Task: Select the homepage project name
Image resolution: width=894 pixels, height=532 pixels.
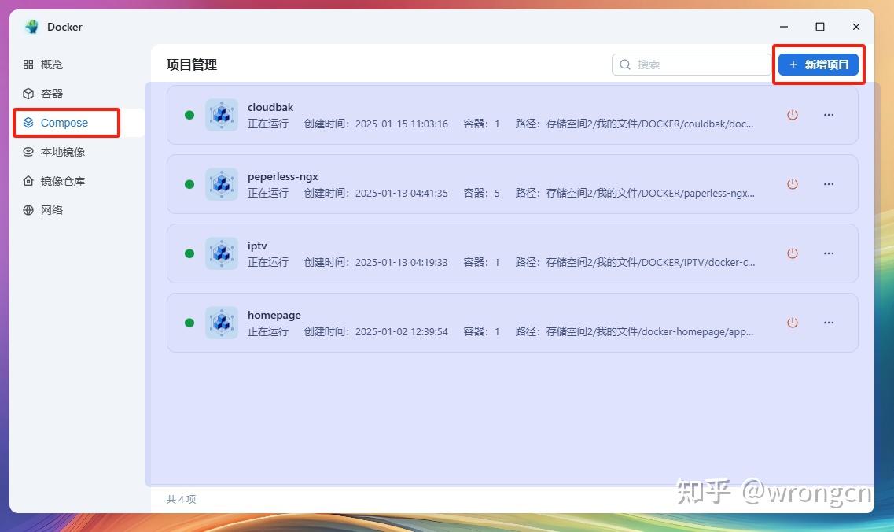Action: tap(274, 315)
